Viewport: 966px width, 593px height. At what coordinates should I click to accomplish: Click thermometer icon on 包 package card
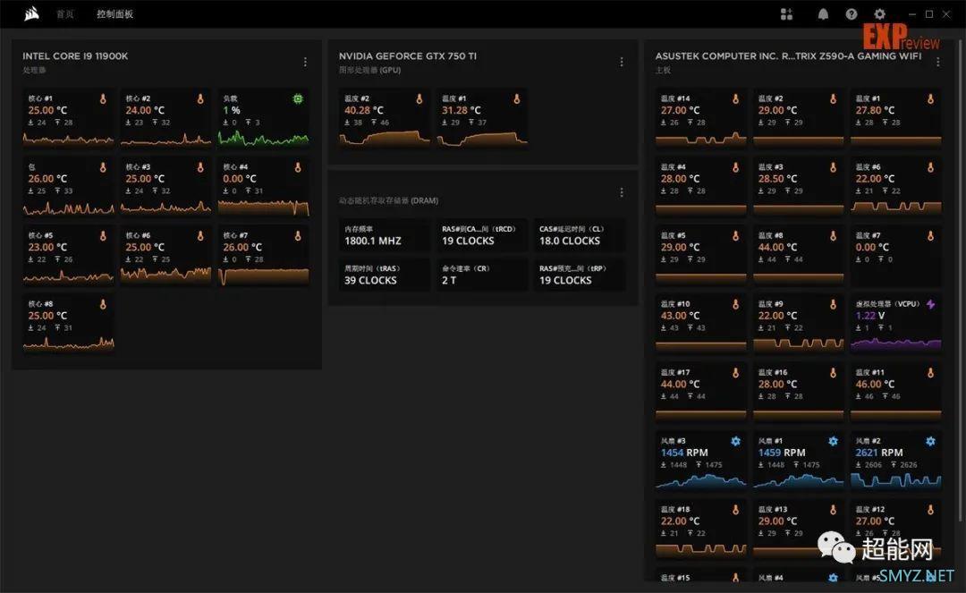[x=103, y=167]
